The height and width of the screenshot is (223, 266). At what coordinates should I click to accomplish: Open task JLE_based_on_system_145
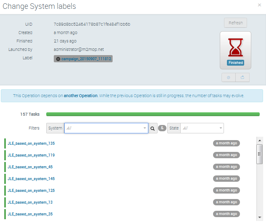tap(31, 179)
